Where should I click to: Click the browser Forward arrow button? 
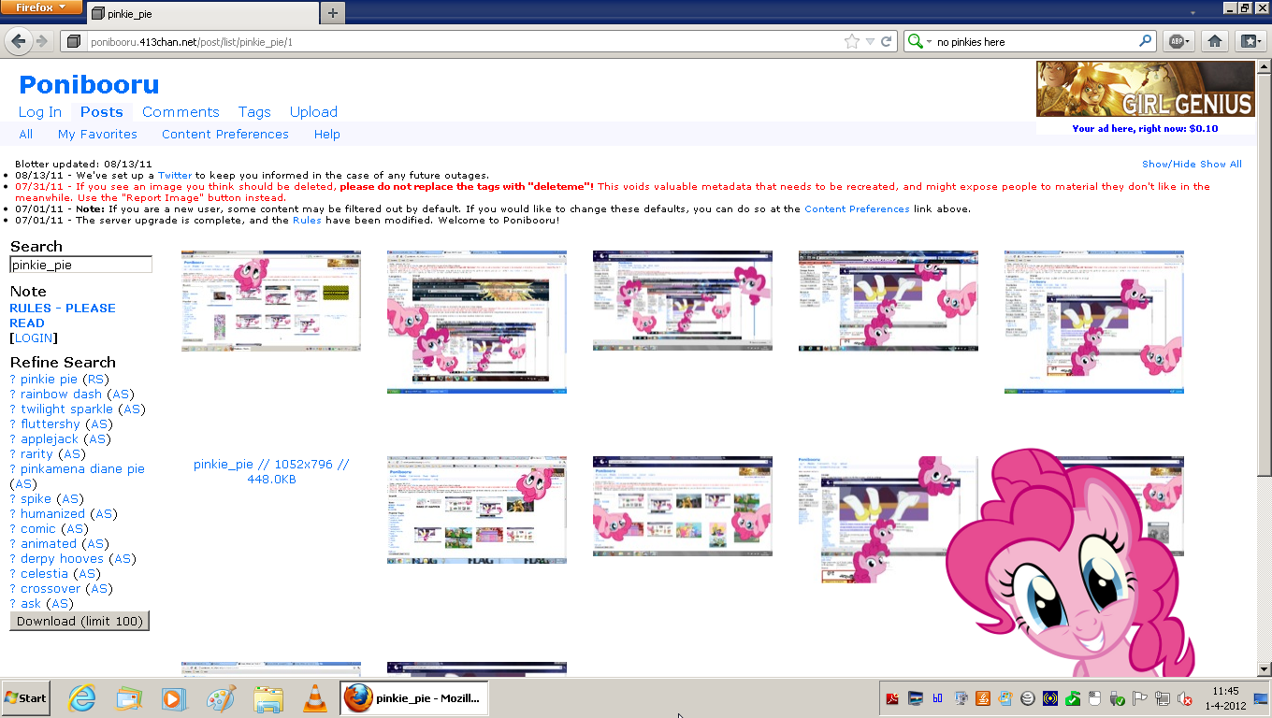coord(41,41)
